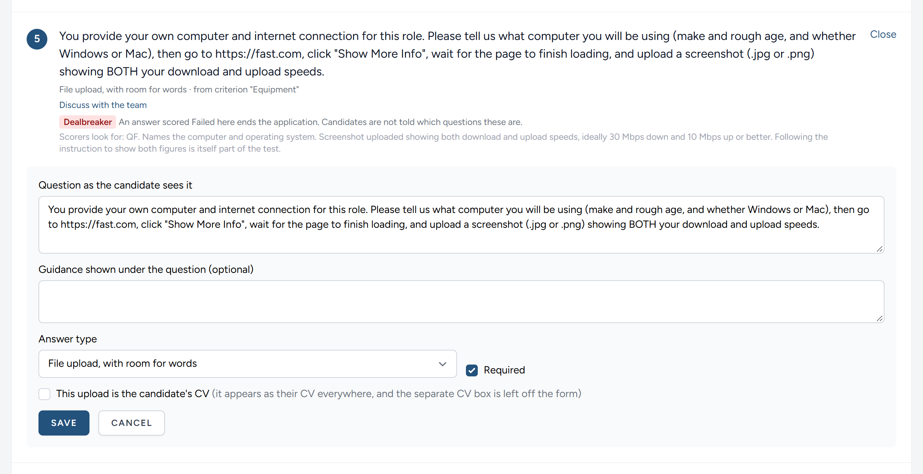Viewport: 923px width, 474px height.
Task: Click the guidance textarea resize handle
Action: (x=879, y=318)
